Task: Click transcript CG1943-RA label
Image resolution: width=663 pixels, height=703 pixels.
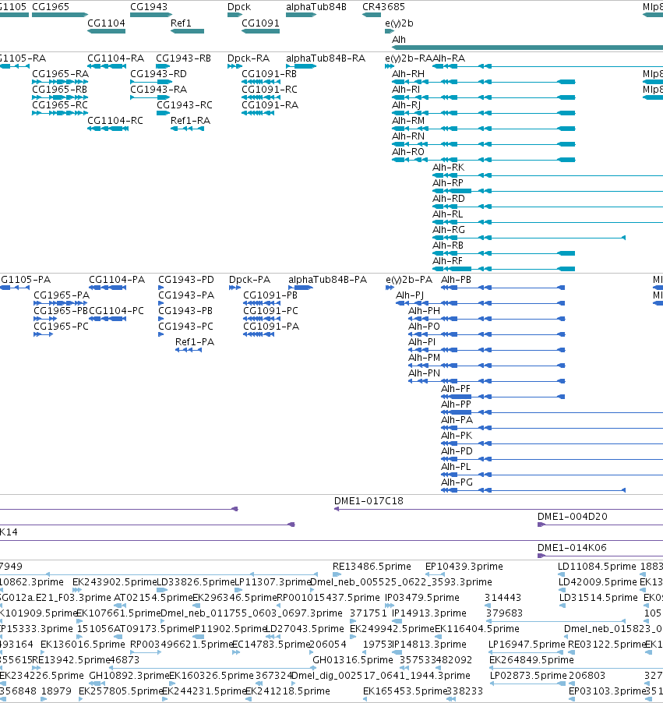Action: (158, 89)
